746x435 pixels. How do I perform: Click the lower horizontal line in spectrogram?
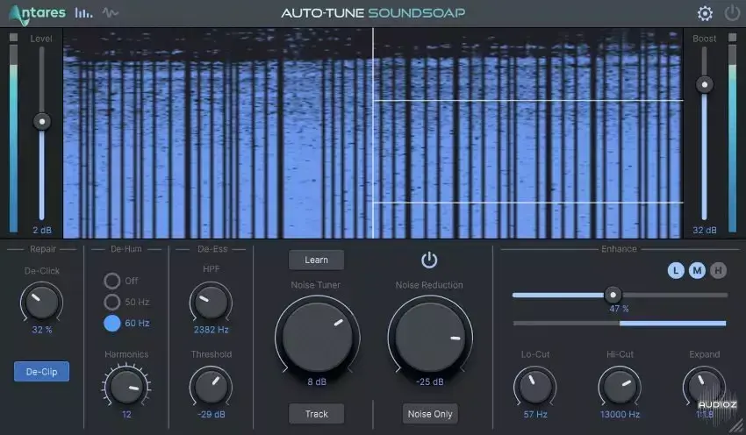click(x=528, y=203)
